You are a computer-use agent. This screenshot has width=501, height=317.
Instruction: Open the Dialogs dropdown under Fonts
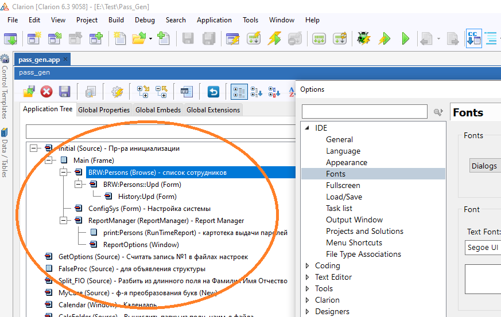(484, 166)
